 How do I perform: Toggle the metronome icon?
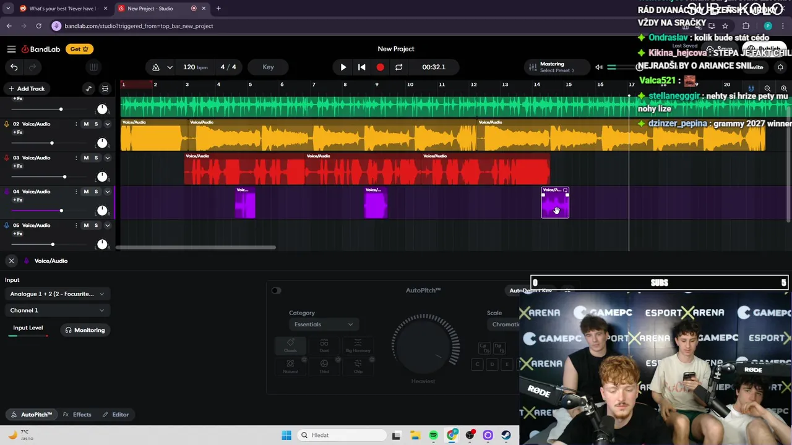point(156,67)
